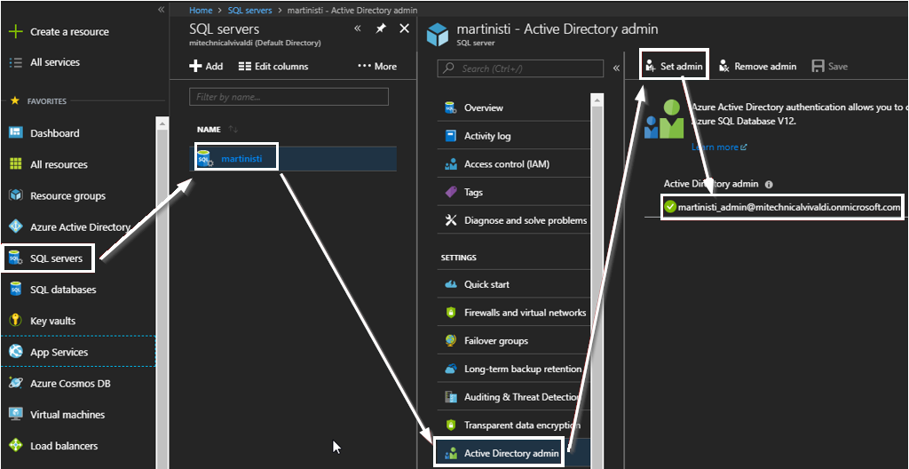Click the Virtual machines monitor icon

pos(16,415)
